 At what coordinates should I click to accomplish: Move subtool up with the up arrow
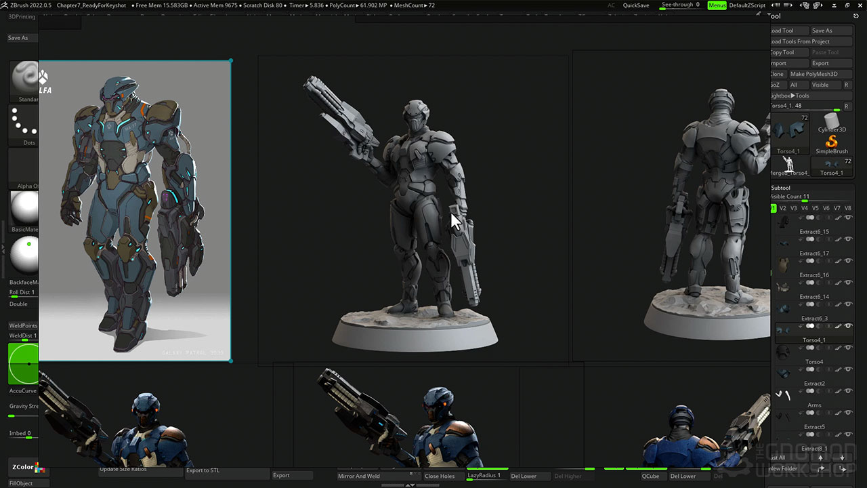click(x=821, y=458)
